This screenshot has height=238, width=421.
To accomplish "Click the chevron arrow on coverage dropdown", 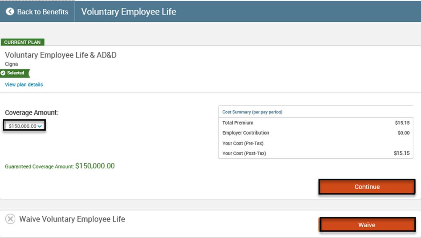I will (40, 126).
